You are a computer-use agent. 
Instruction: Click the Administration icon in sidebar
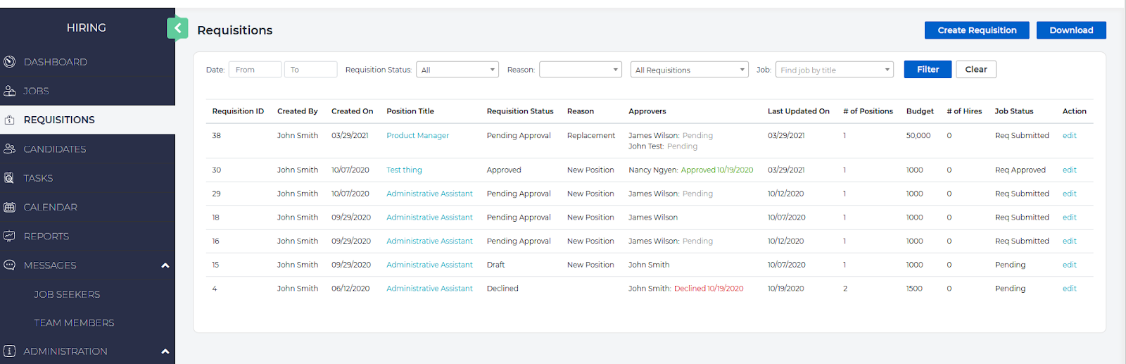(x=9, y=351)
